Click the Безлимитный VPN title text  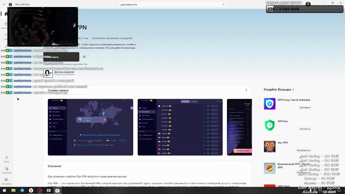coord(293,165)
